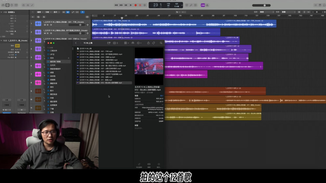326x183 pixels.
Task: Open the Mixer from the control bar
Action: click(28, 5)
